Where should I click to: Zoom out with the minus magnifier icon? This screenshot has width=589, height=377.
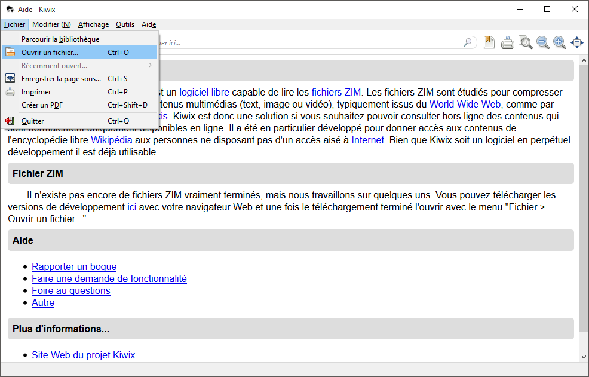(543, 42)
